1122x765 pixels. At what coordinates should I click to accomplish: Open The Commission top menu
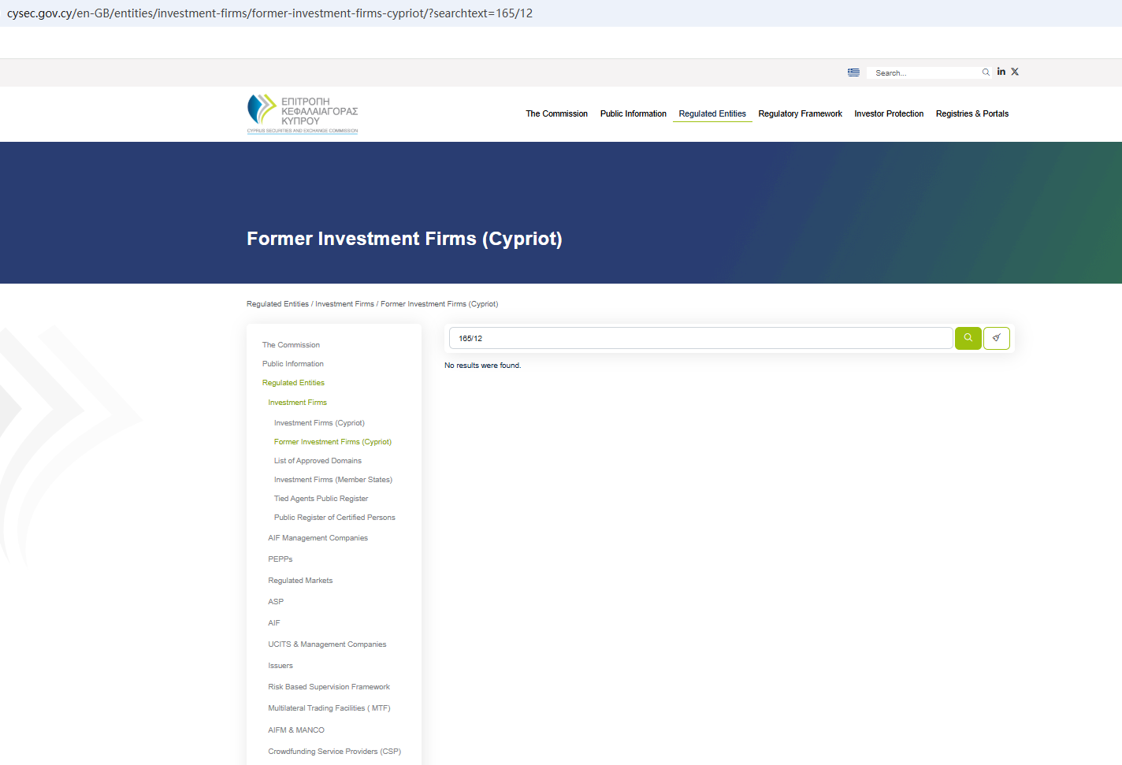click(557, 113)
